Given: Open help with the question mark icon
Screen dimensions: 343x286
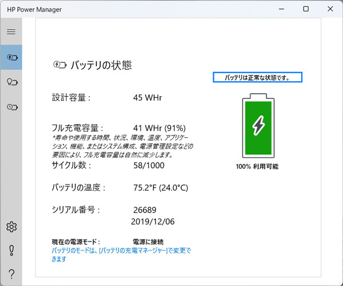Looking at the screenshot, I should pyautogui.click(x=11, y=273).
